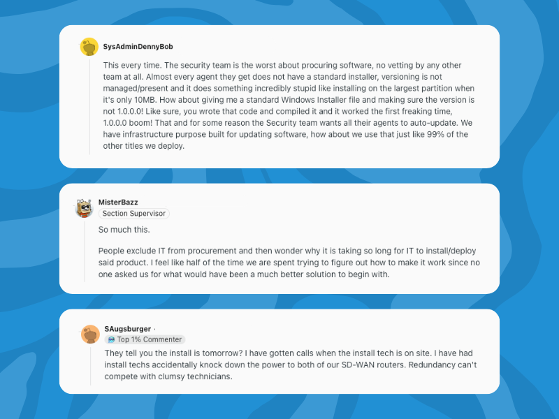Collapse SAugsburger's comment thread line
559x419 pixels.
coord(91,366)
